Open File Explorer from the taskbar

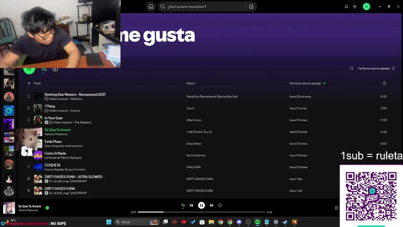pos(211,222)
